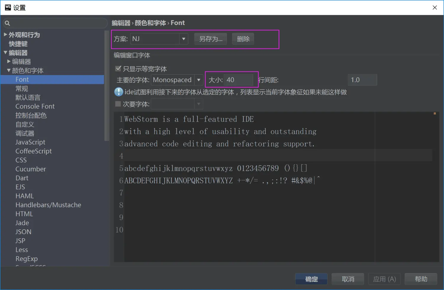This screenshot has height=290, width=444.
Task: Click the orange marker in preview gutter
Action: tap(435, 114)
